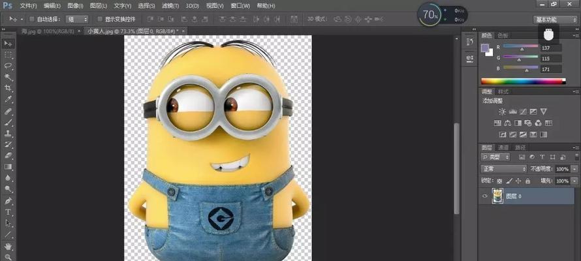Add a Color Balance adjustment
This screenshot has width=581, height=261.
508,123
